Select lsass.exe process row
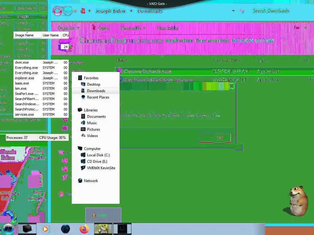Viewport: 314px width, 235px height. click(x=41, y=83)
